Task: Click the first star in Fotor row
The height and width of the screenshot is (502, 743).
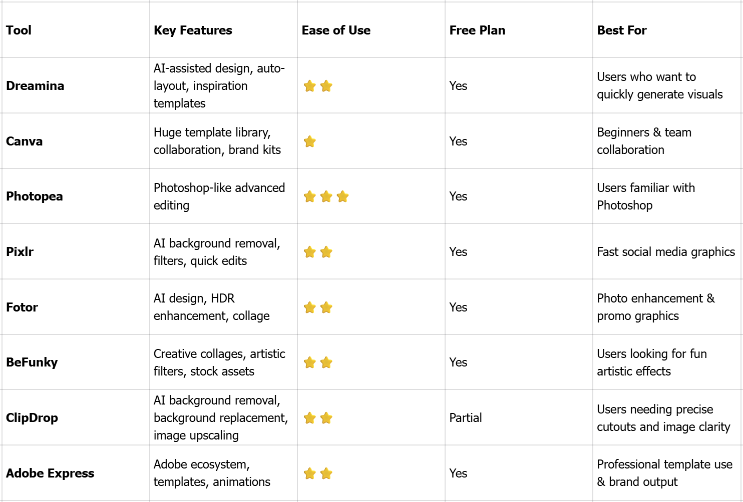Action: [x=310, y=307]
